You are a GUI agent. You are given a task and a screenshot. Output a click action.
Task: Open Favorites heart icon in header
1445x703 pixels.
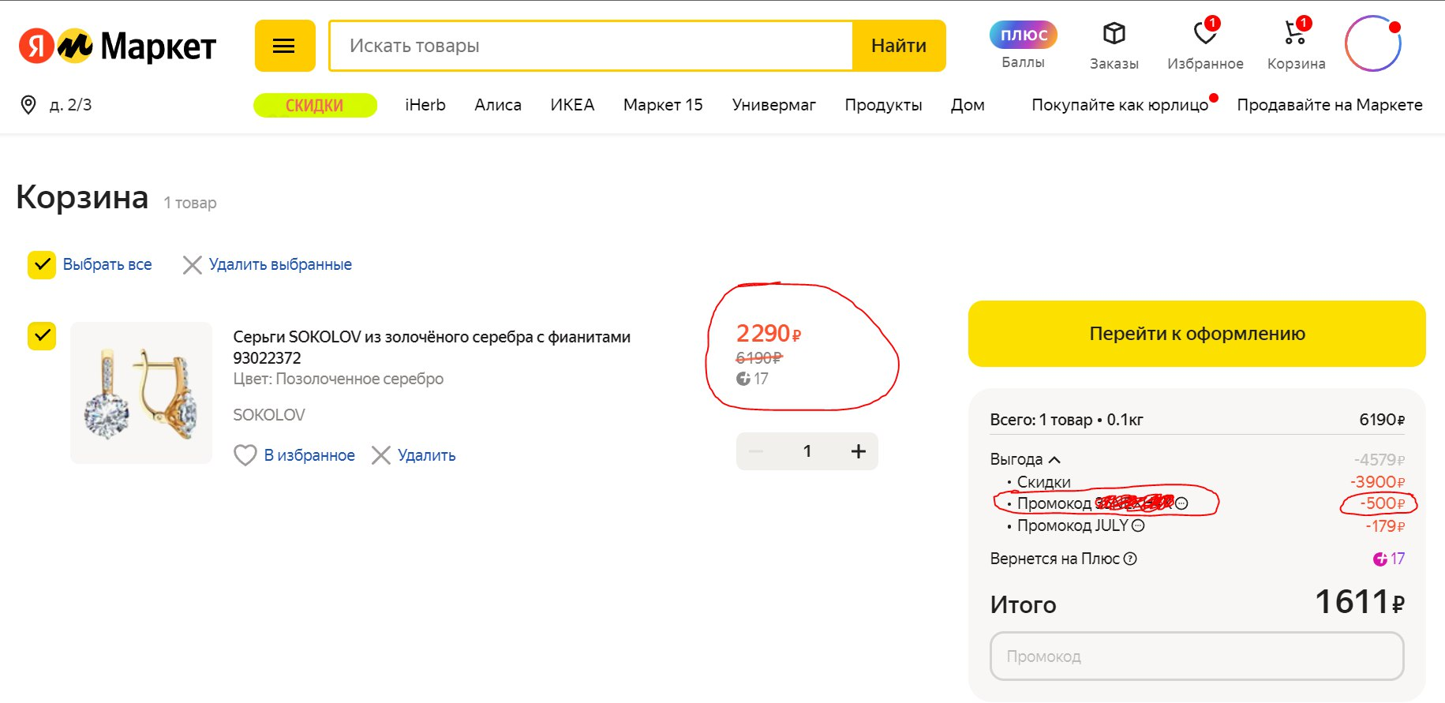[1205, 34]
